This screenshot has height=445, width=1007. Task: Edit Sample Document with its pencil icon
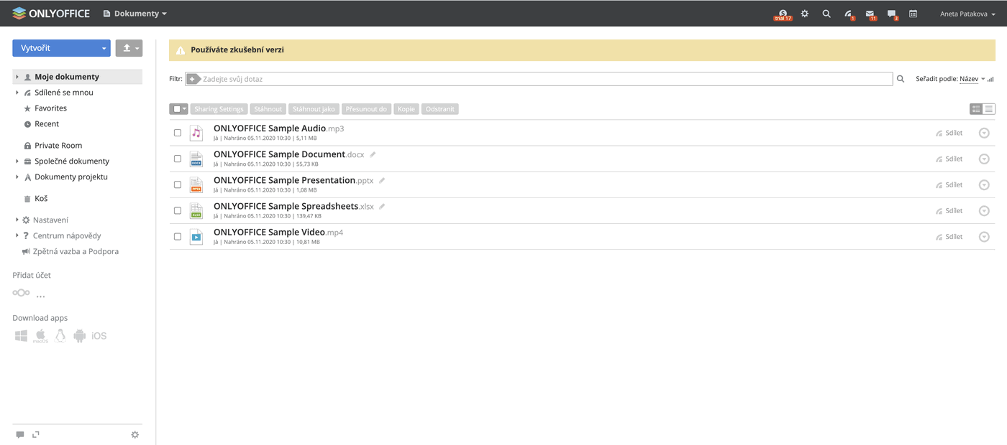pyautogui.click(x=373, y=154)
